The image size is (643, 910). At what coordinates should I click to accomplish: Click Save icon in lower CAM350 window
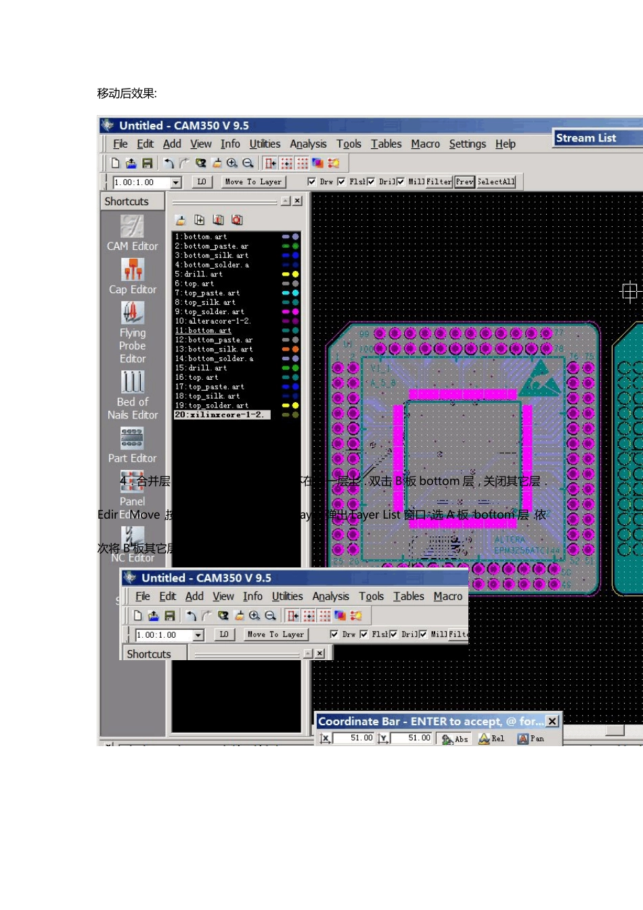coord(170,615)
